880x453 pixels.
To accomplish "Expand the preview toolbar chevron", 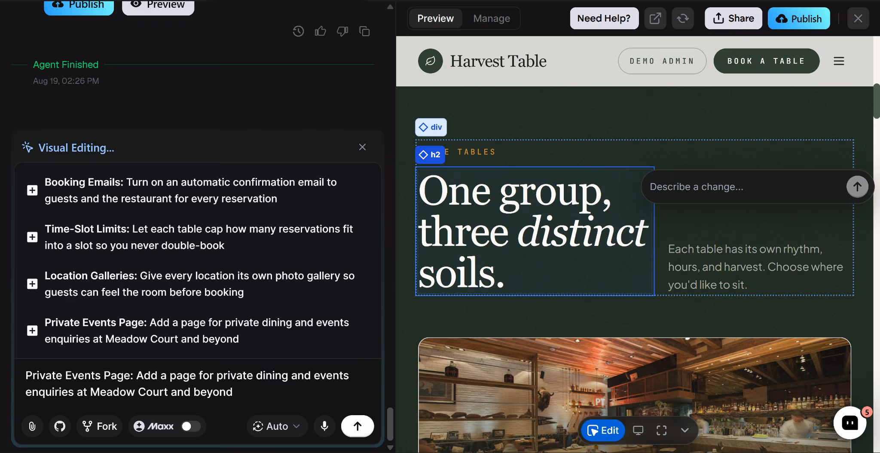I will click(x=684, y=430).
